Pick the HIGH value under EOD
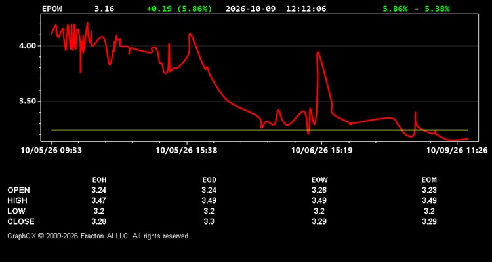The width and height of the screenshot is (492, 262). [x=209, y=200]
